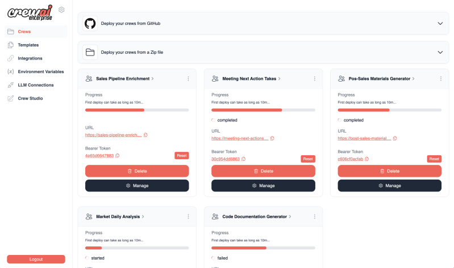Open the Market Daily Analysis three-dot menu

[188, 216]
